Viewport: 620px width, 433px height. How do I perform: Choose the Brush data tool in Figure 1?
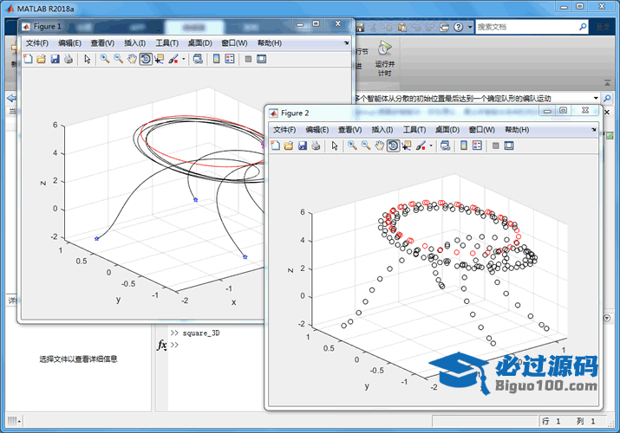(173, 59)
